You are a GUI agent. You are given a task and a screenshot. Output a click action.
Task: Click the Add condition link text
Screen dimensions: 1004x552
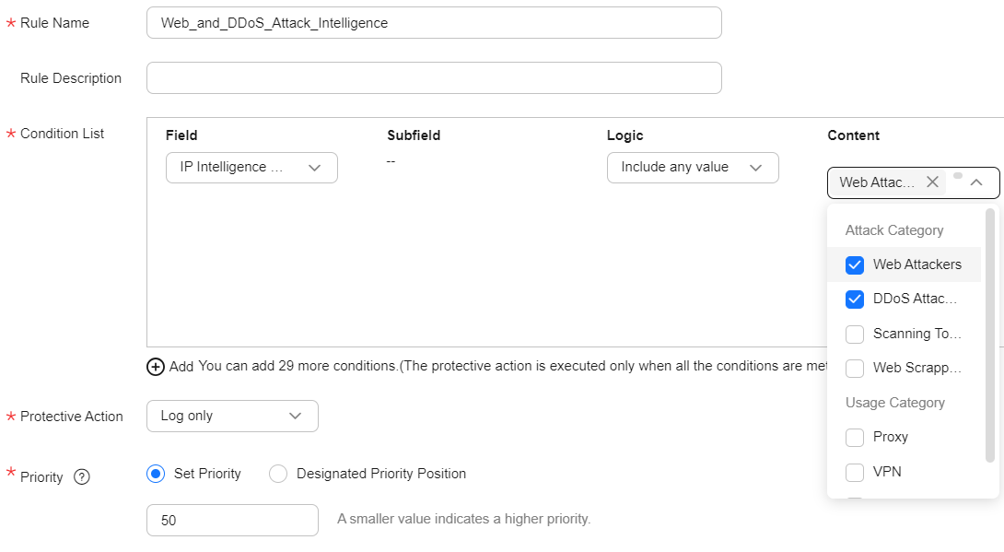pos(181,366)
